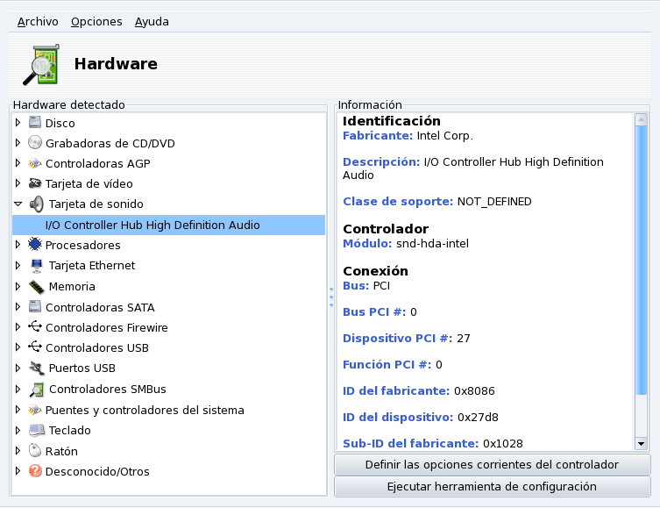Click the Ratón mouse icon
Viewport: 660px width, 508px height.
coord(35,451)
